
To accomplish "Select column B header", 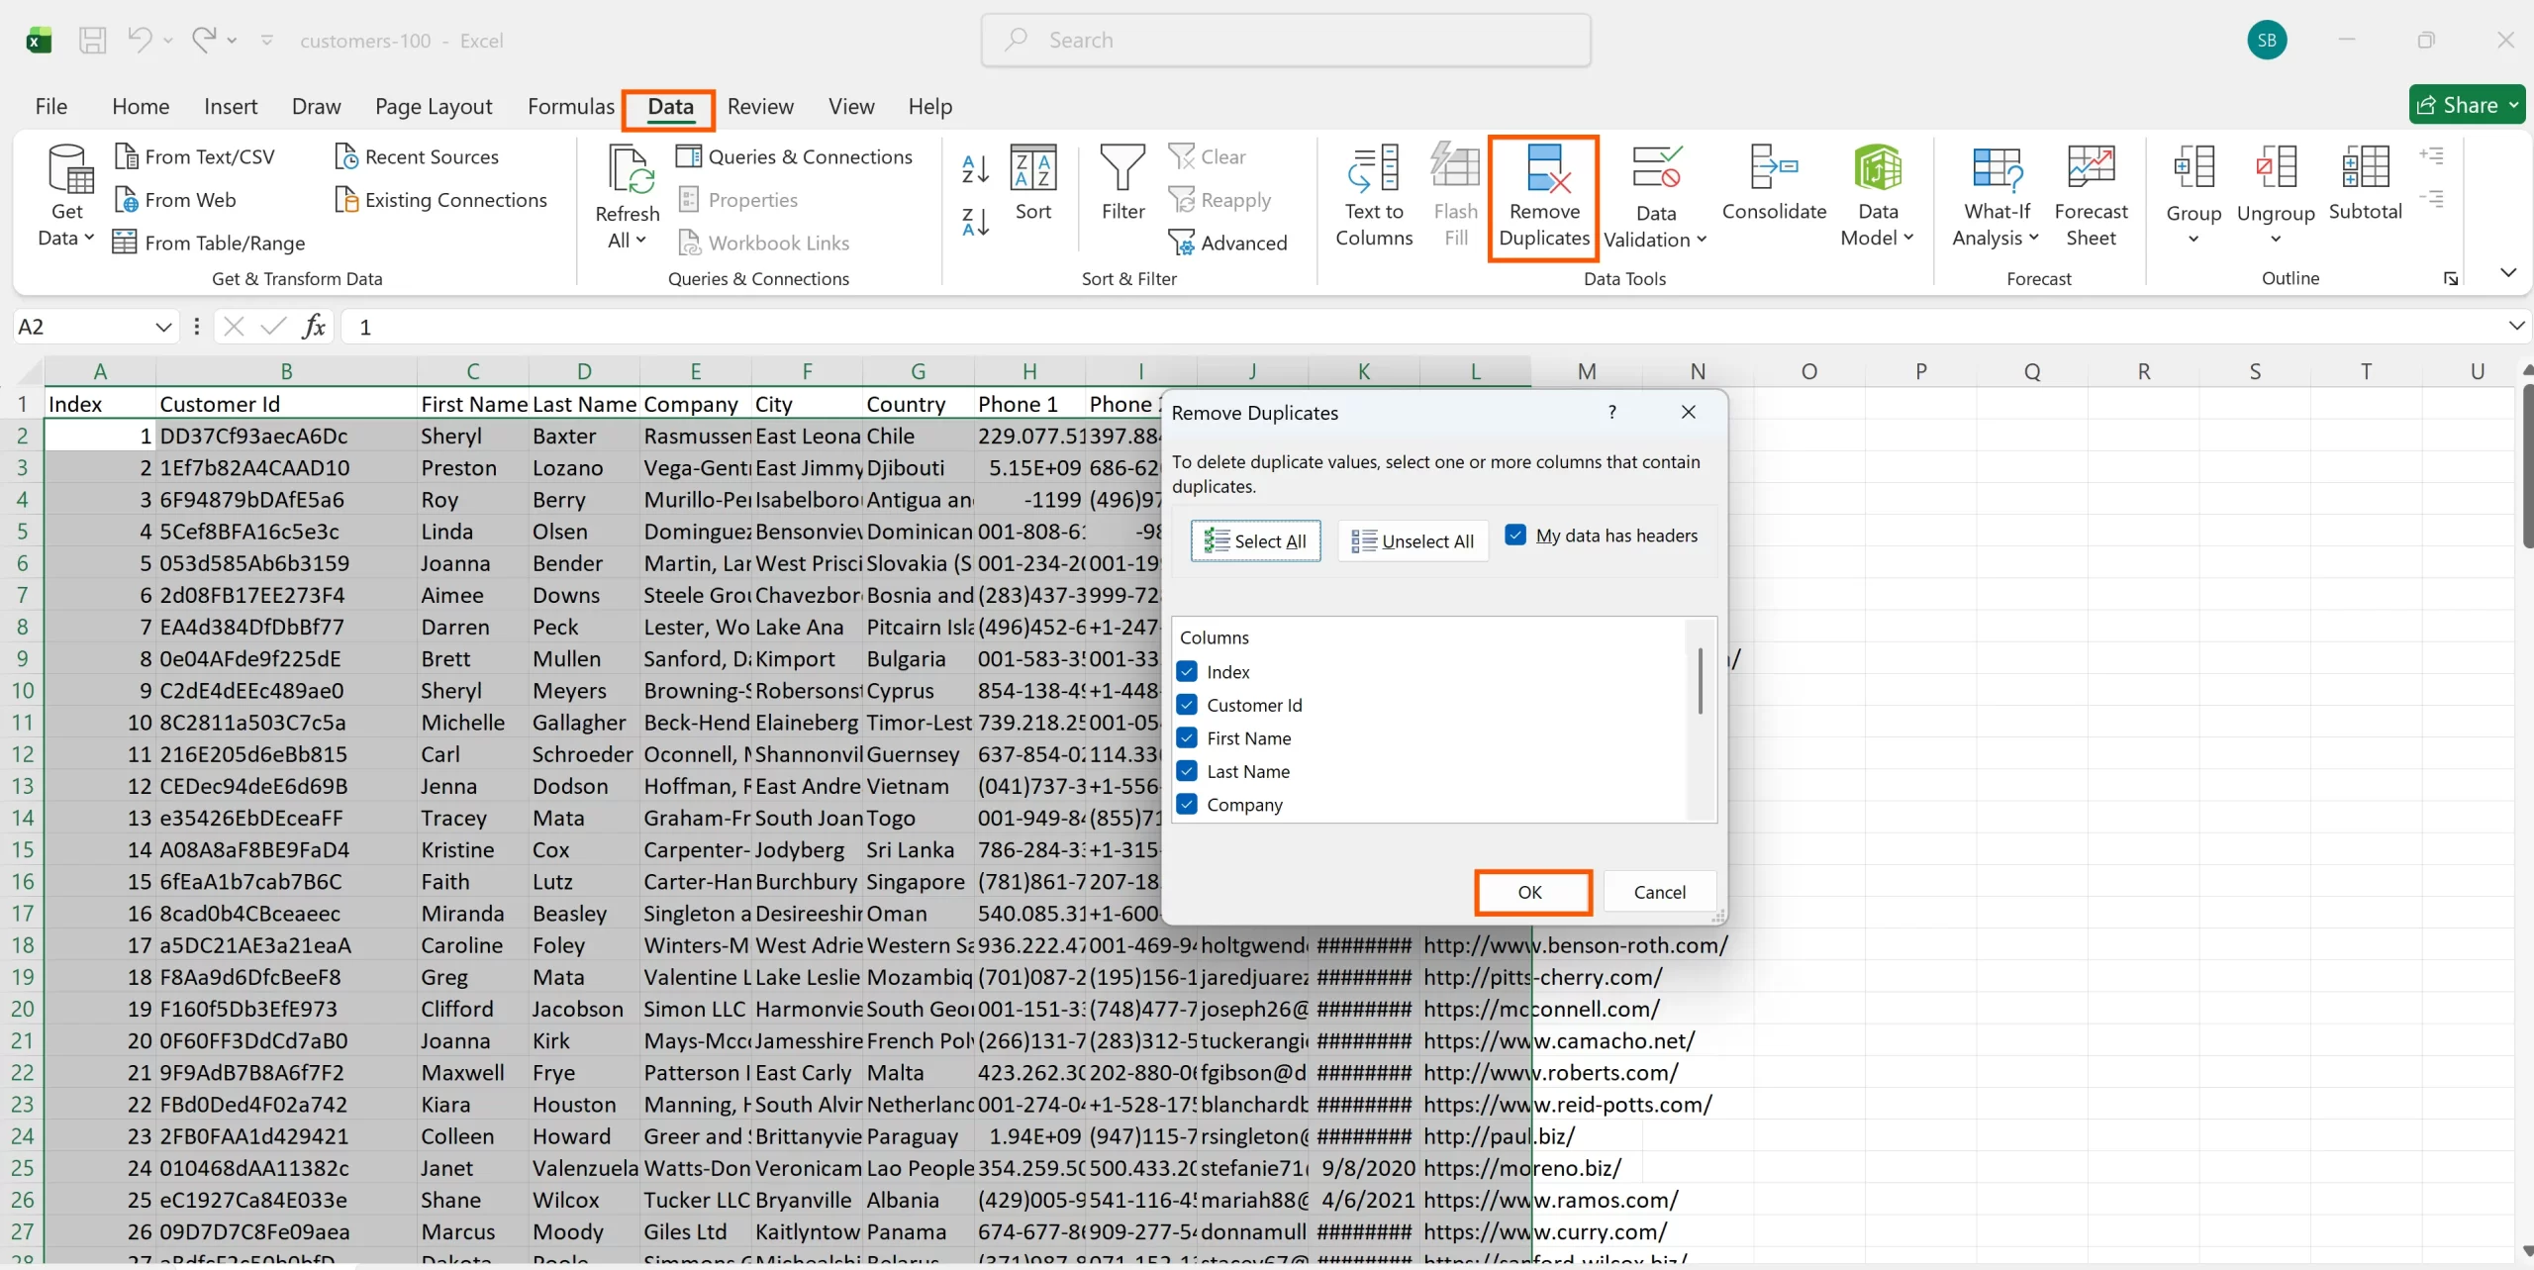I will point(286,371).
